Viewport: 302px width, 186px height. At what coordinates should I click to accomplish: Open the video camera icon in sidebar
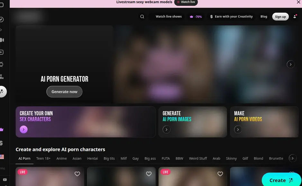tap(2, 40)
